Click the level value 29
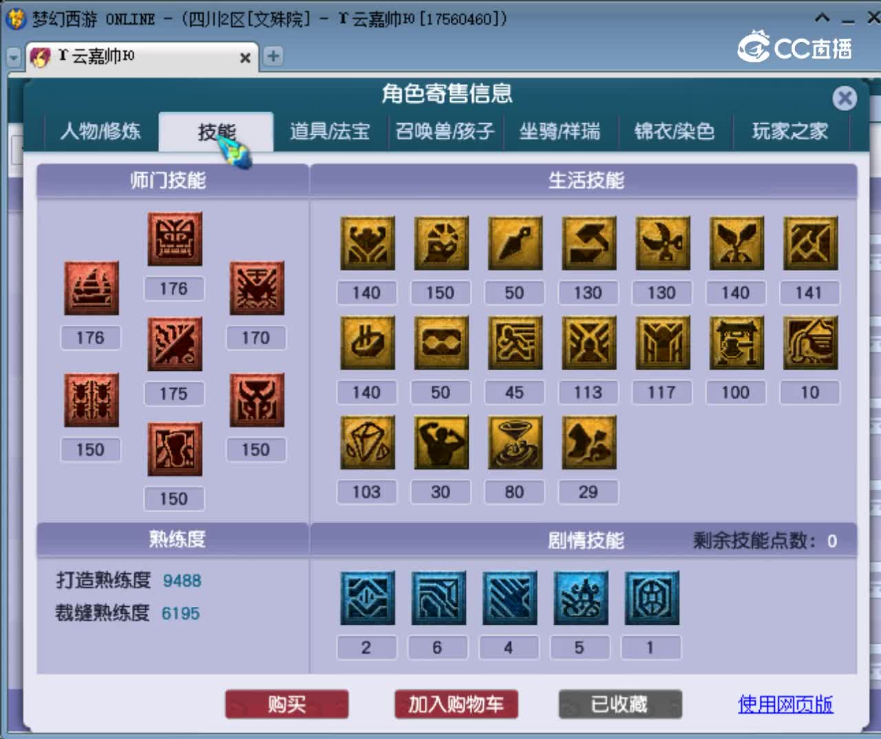Screen dimensions: 881x739 pos(588,493)
